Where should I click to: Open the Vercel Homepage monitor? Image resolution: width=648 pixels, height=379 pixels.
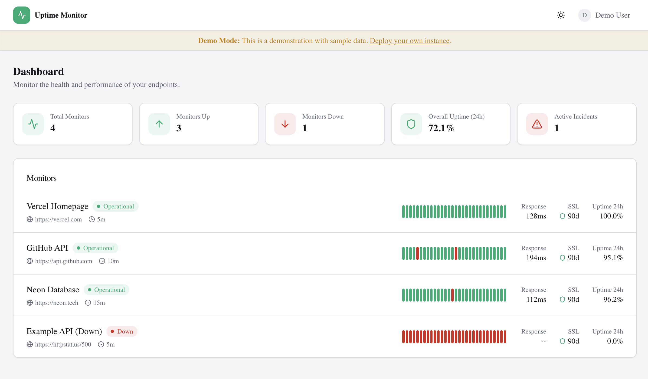coord(57,206)
